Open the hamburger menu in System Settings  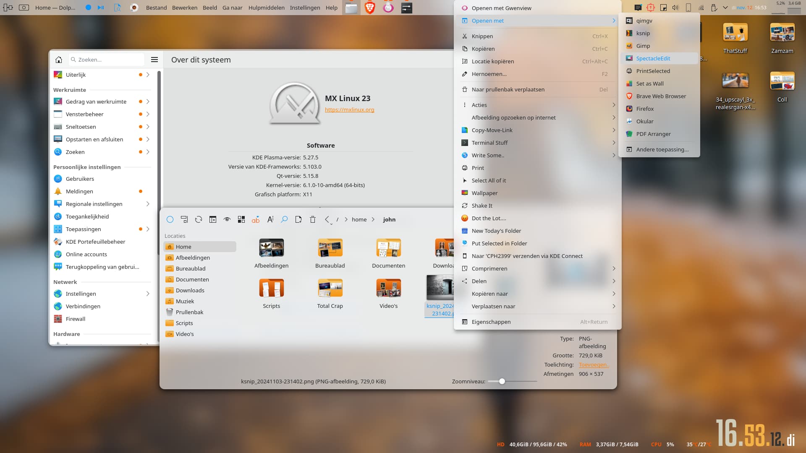[x=154, y=60]
